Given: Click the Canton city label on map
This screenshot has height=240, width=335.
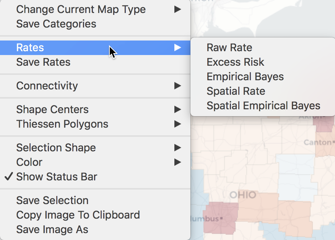Looking at the screenshot, I should [318, 143].
